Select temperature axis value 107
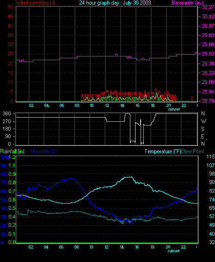The width and height of the screenshot is (215, 262). [210, 165]
